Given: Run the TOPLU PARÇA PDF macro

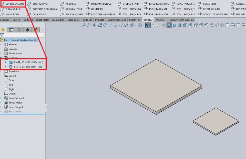Looking at the screenshot, I should point(129,14).
